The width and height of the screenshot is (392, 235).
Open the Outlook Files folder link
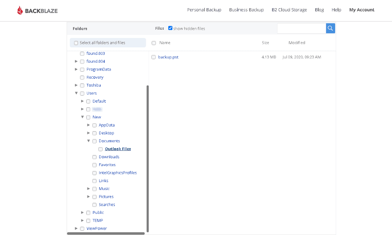118,149
